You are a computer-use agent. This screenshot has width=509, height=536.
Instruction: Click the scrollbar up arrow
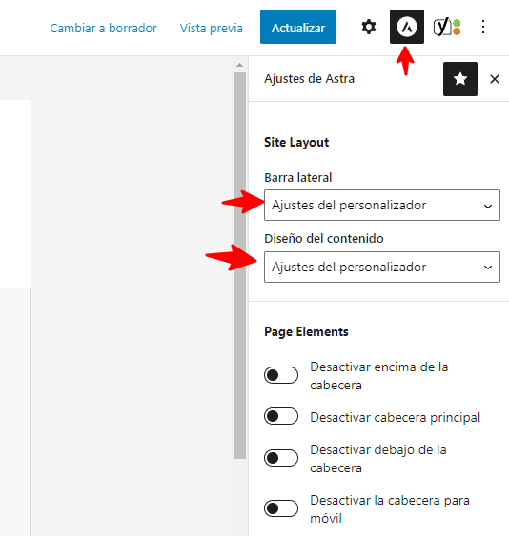(239, 65)
